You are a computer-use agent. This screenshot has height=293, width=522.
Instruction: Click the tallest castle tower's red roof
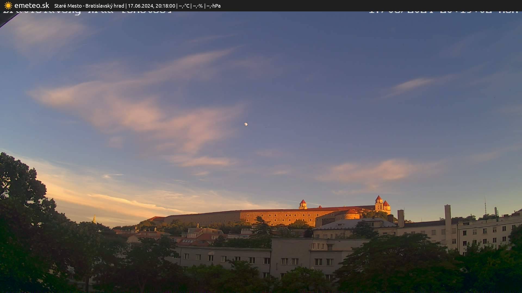tap(379, 198)
